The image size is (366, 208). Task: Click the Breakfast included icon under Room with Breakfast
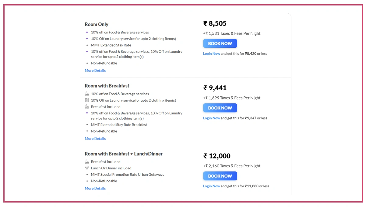(x=87, y=106)
